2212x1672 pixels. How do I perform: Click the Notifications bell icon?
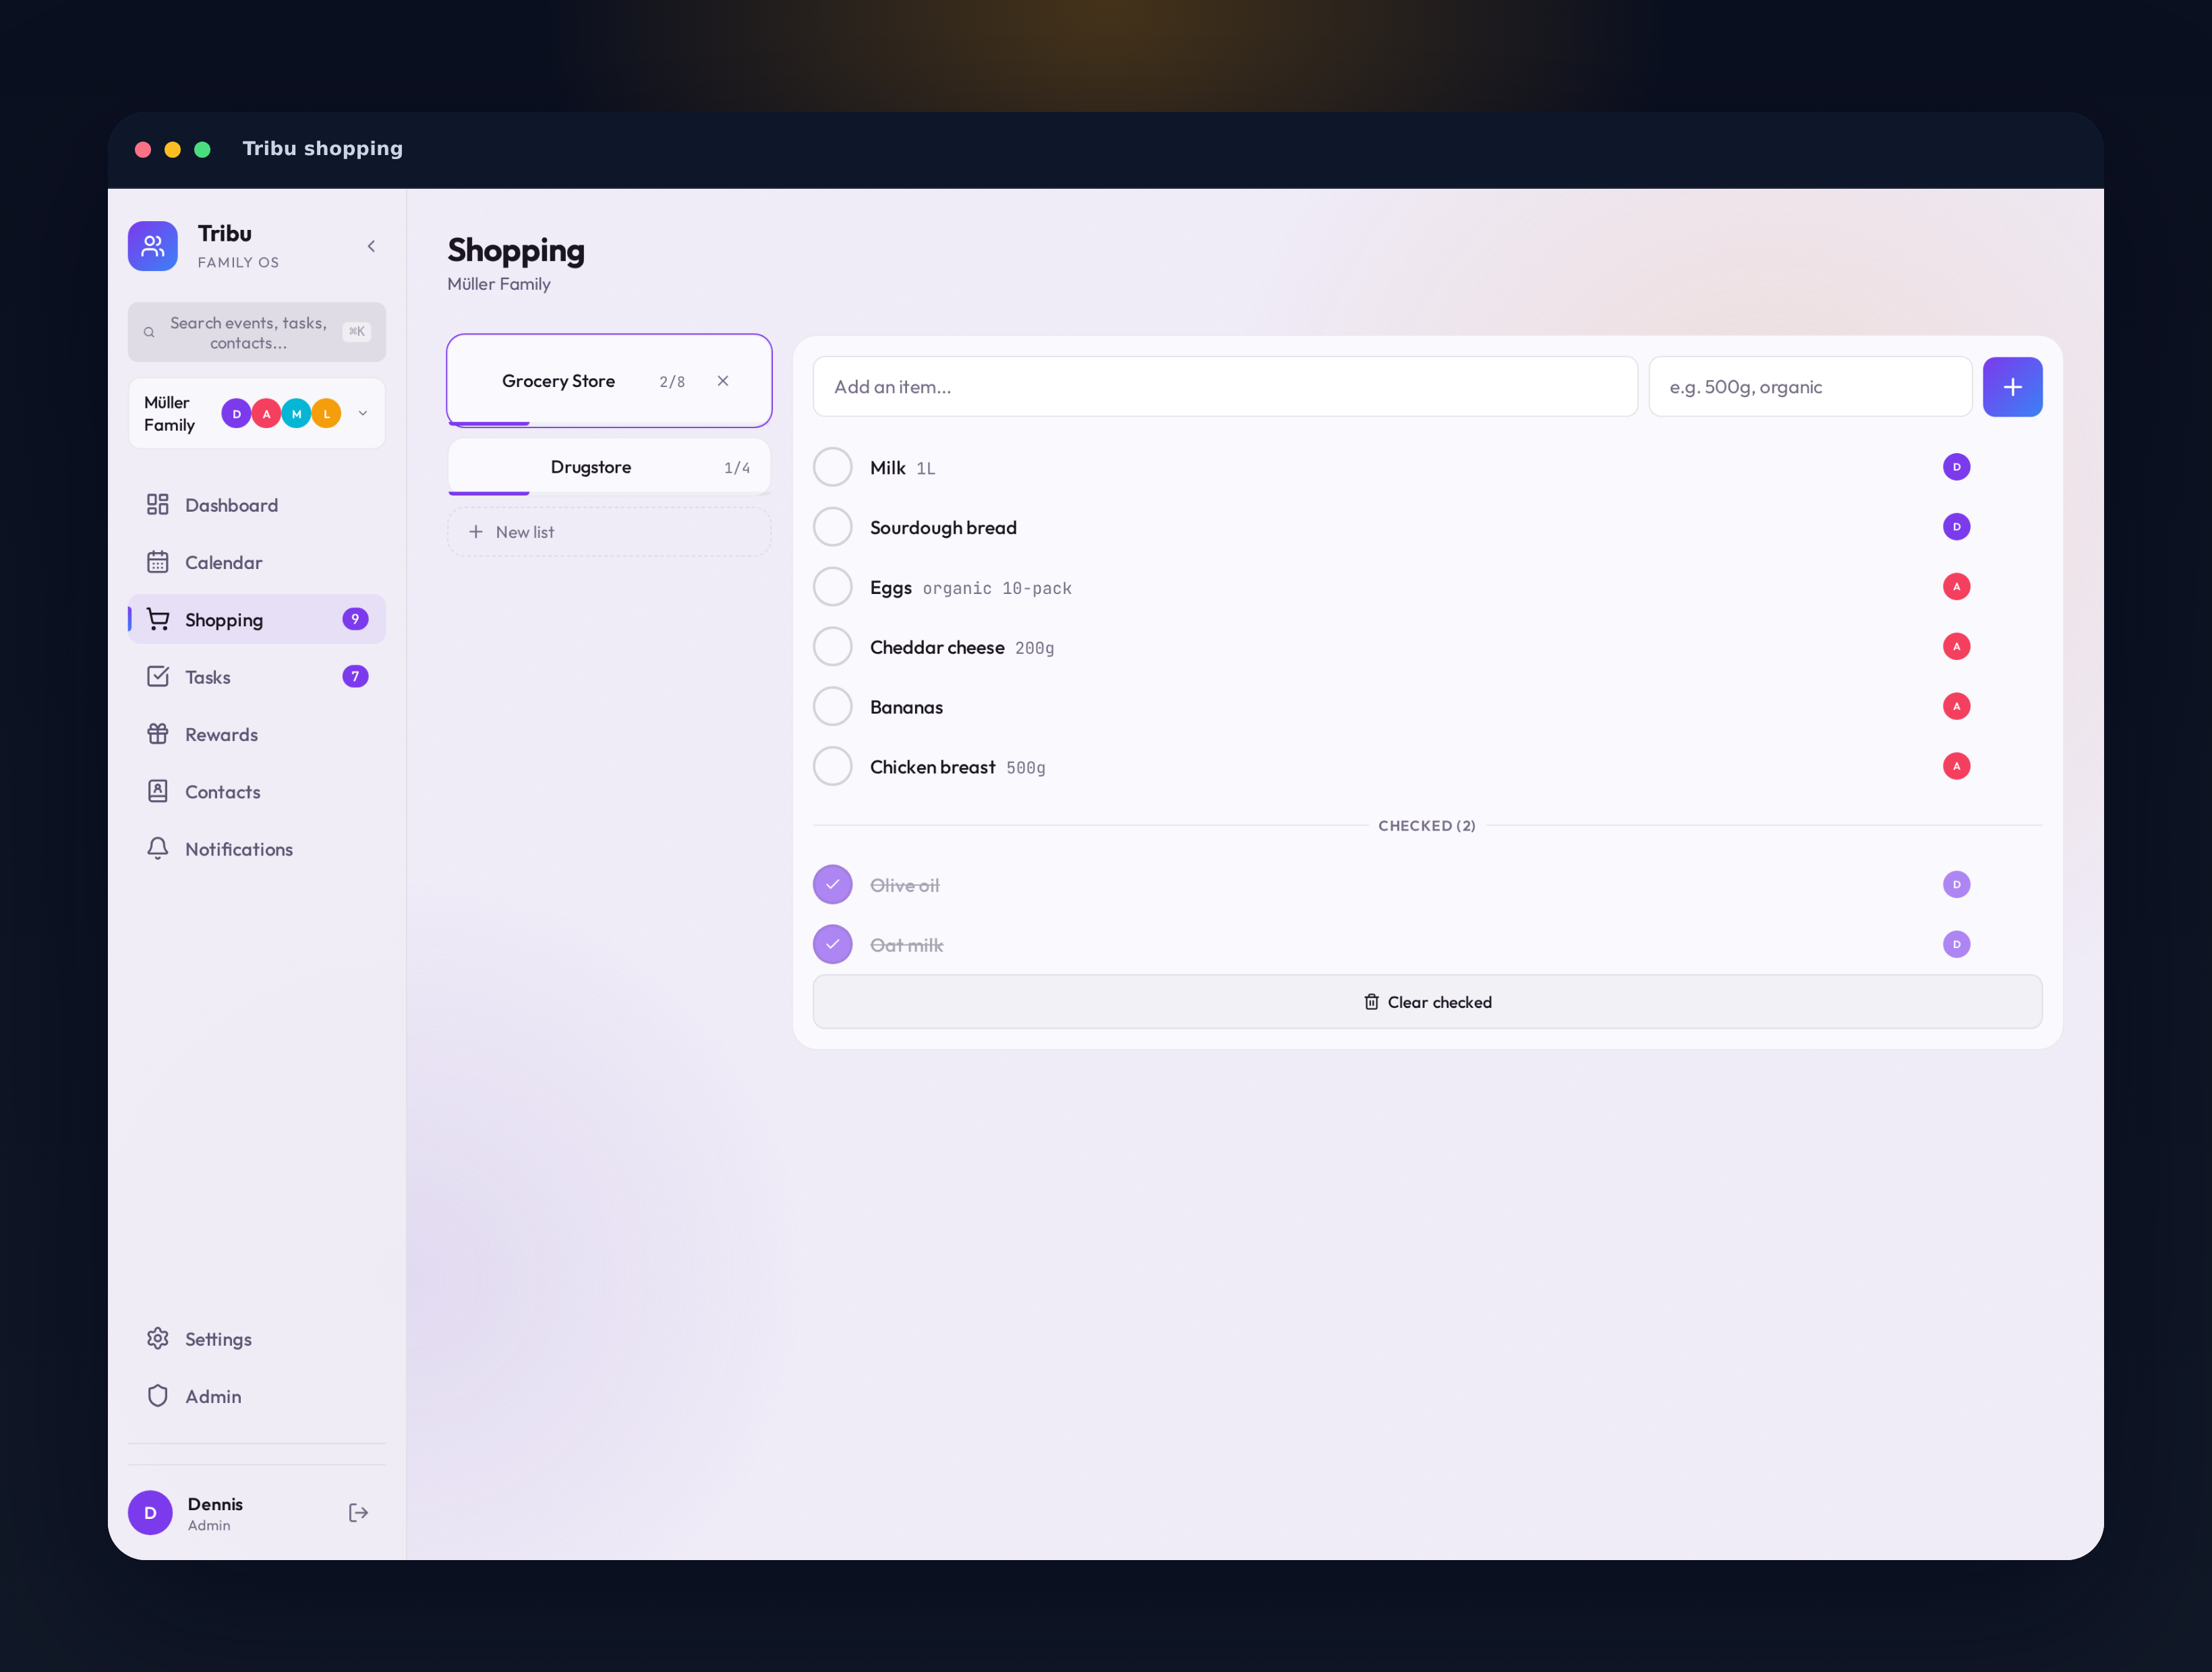click(x=158, y=848)
